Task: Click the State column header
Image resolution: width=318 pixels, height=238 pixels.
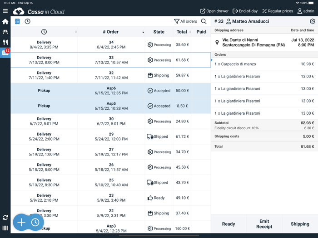Action: [159, 32]
